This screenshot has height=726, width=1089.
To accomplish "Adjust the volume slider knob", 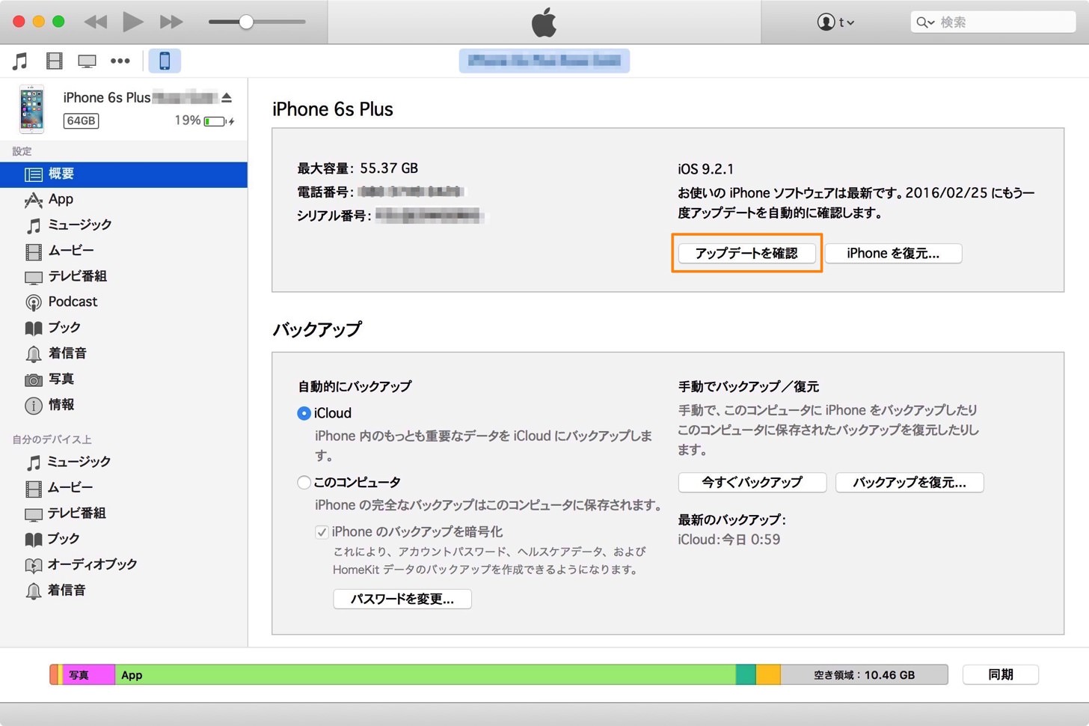I will [246, 22].
